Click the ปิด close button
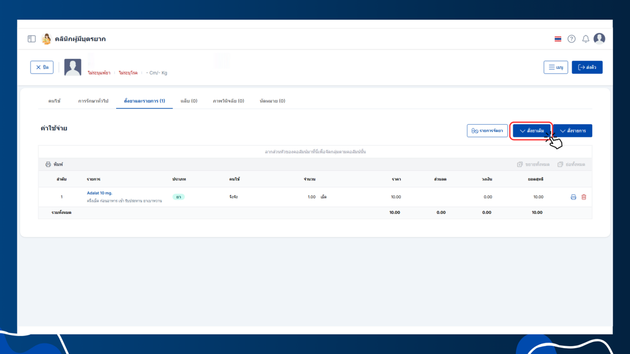This screenshot has height=354, width=630. point(42,67)
